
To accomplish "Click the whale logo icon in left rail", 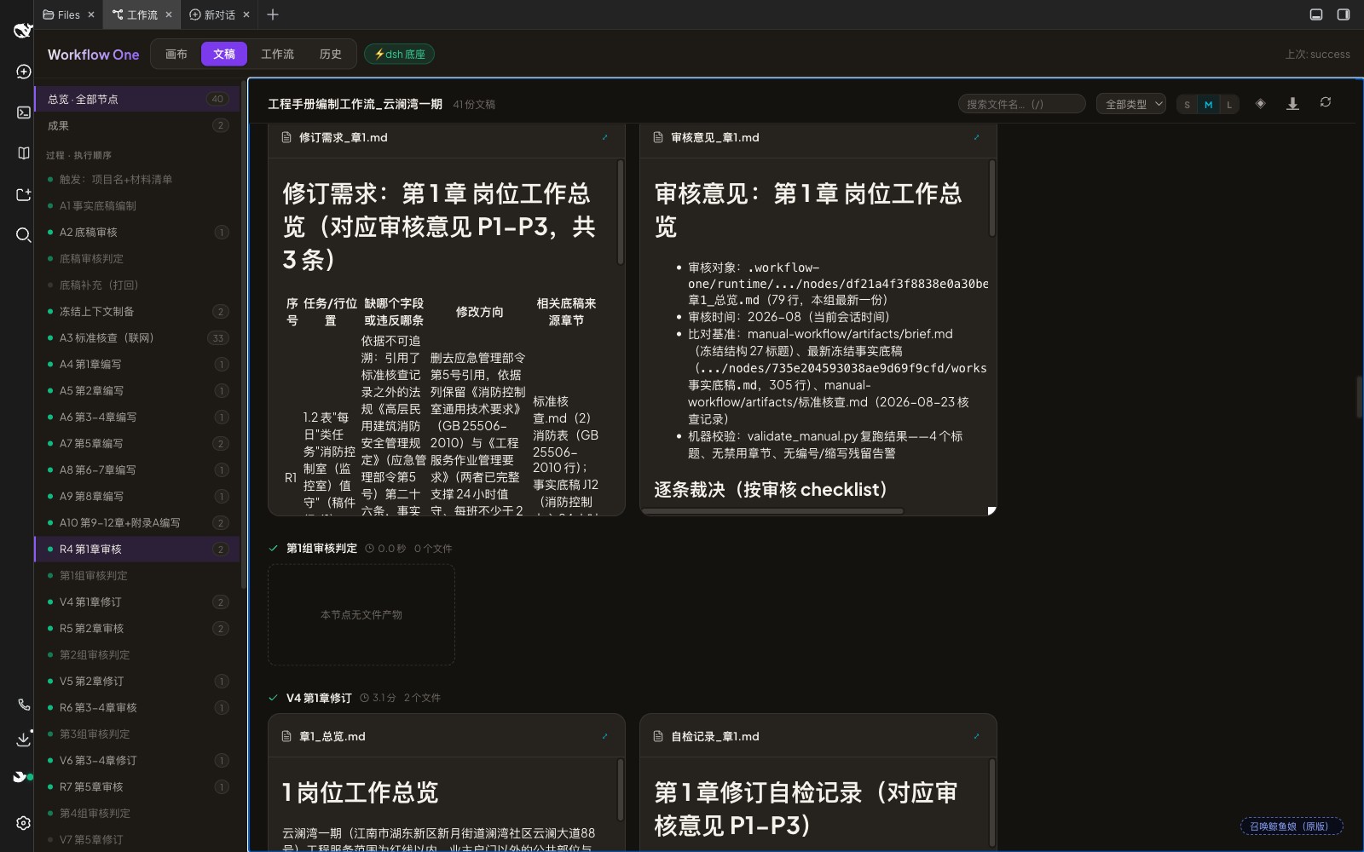I will coord(23,31).
